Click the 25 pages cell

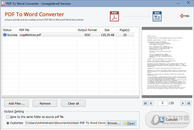click(125, 35)
